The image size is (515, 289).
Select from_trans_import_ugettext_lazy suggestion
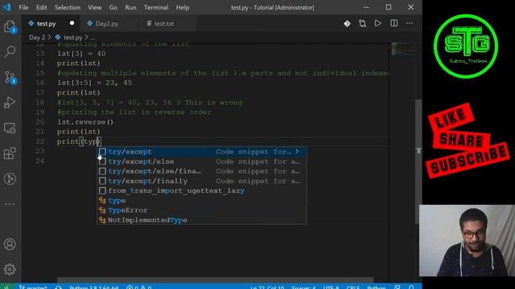[202, 190]
